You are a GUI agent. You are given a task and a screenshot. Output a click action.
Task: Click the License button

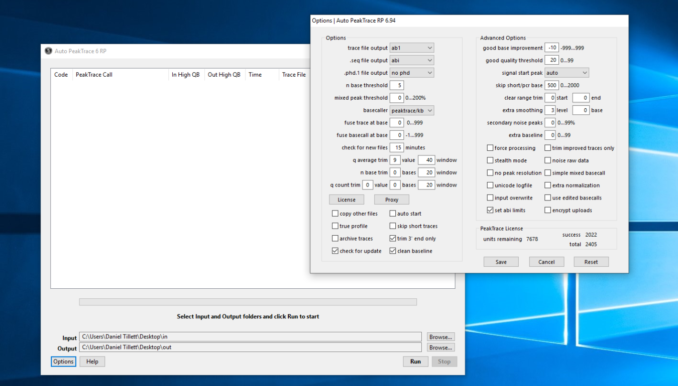pos(347,200)
